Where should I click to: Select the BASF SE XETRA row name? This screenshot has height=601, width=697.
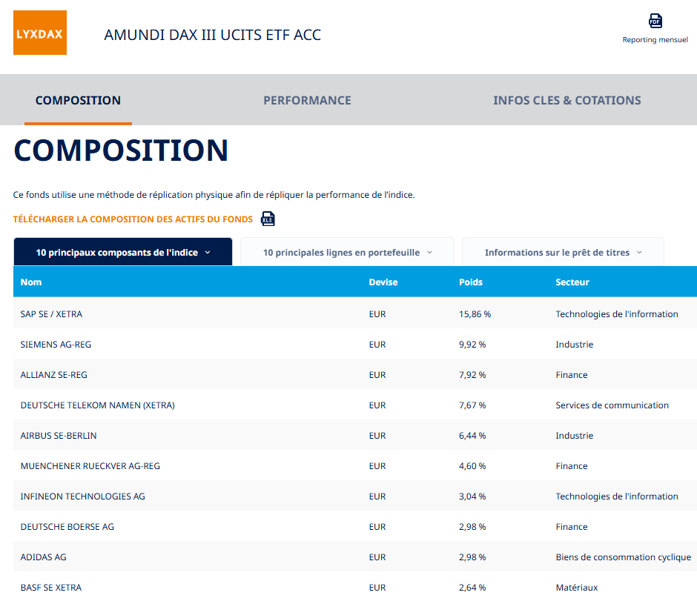tap(51, 587)
